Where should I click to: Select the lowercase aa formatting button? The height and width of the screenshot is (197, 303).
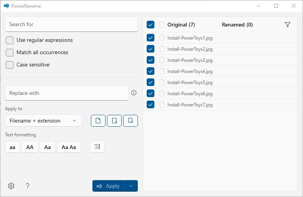click(x=12, y=147)
